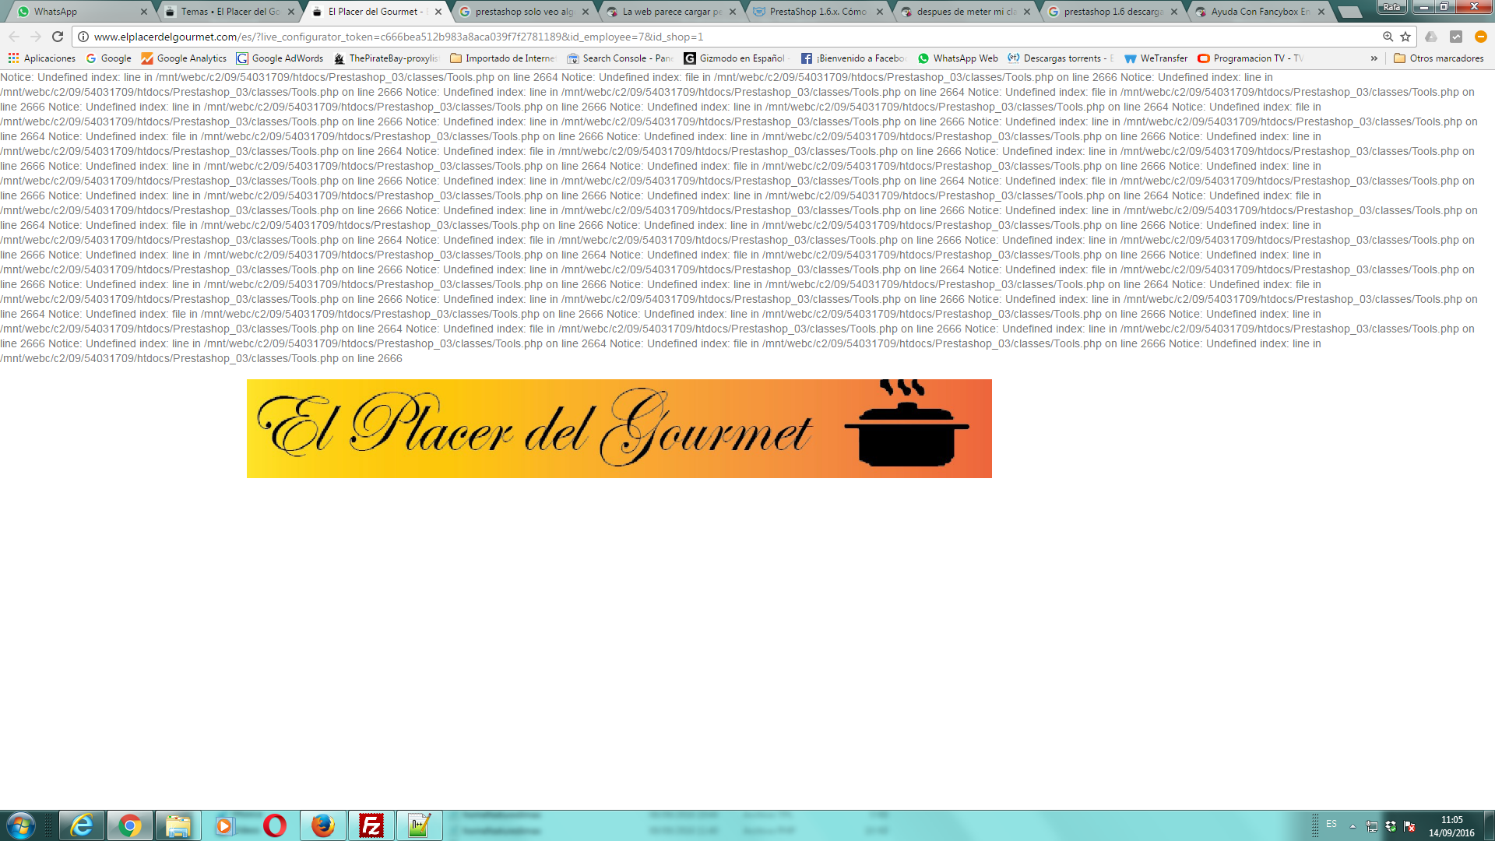Open Opera browser from taskbar
The width and height of the screenshot is (1495, 841).
click(274, 825)
